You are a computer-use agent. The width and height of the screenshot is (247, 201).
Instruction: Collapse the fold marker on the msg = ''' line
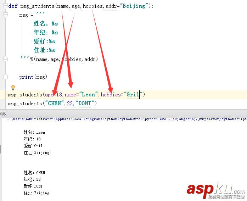(x=5, y=15)
